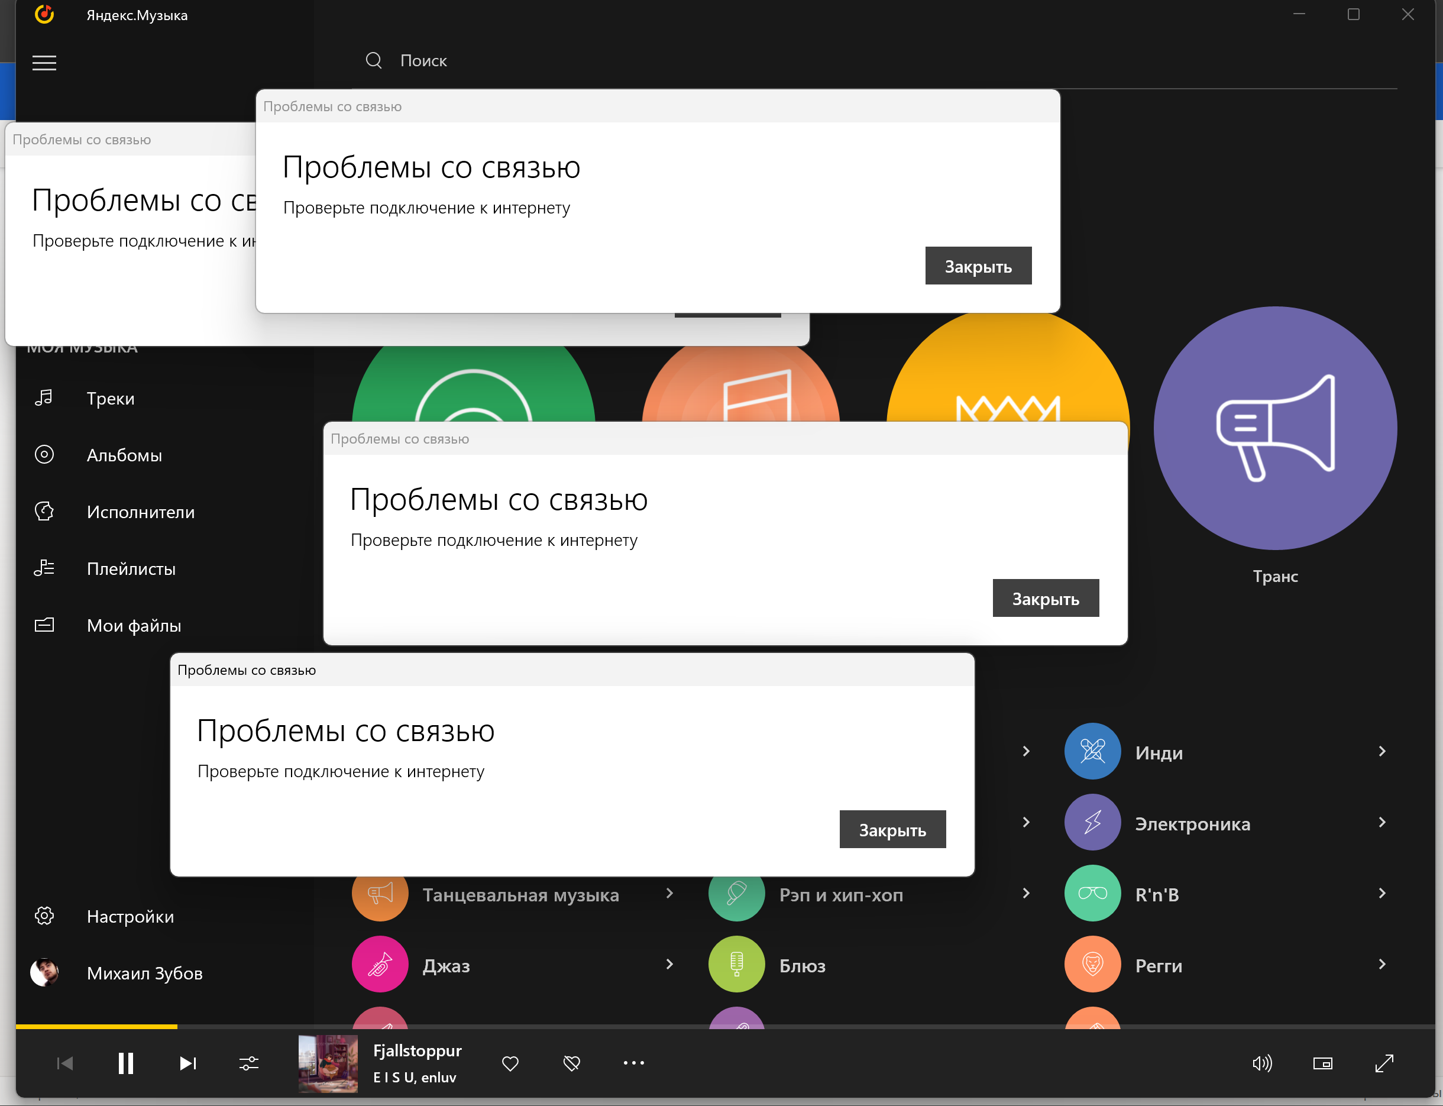The height and width of the screenshot is (1106, 1443).
Task: Click the Исполнители head icon
Action: click(x=44, y=511)
